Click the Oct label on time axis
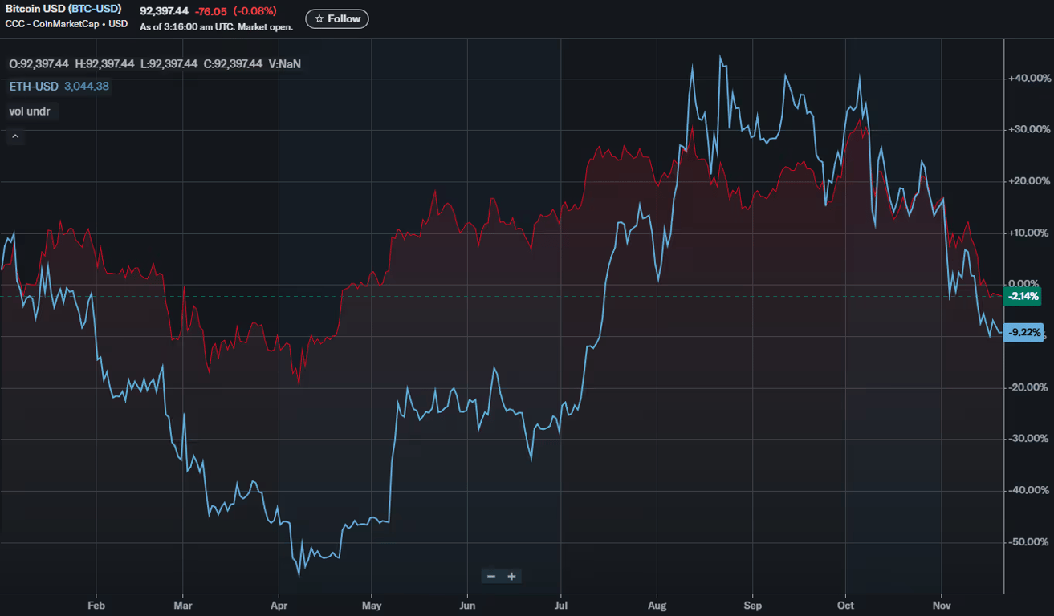This screenshot has width=1054, height=616. 845,604
